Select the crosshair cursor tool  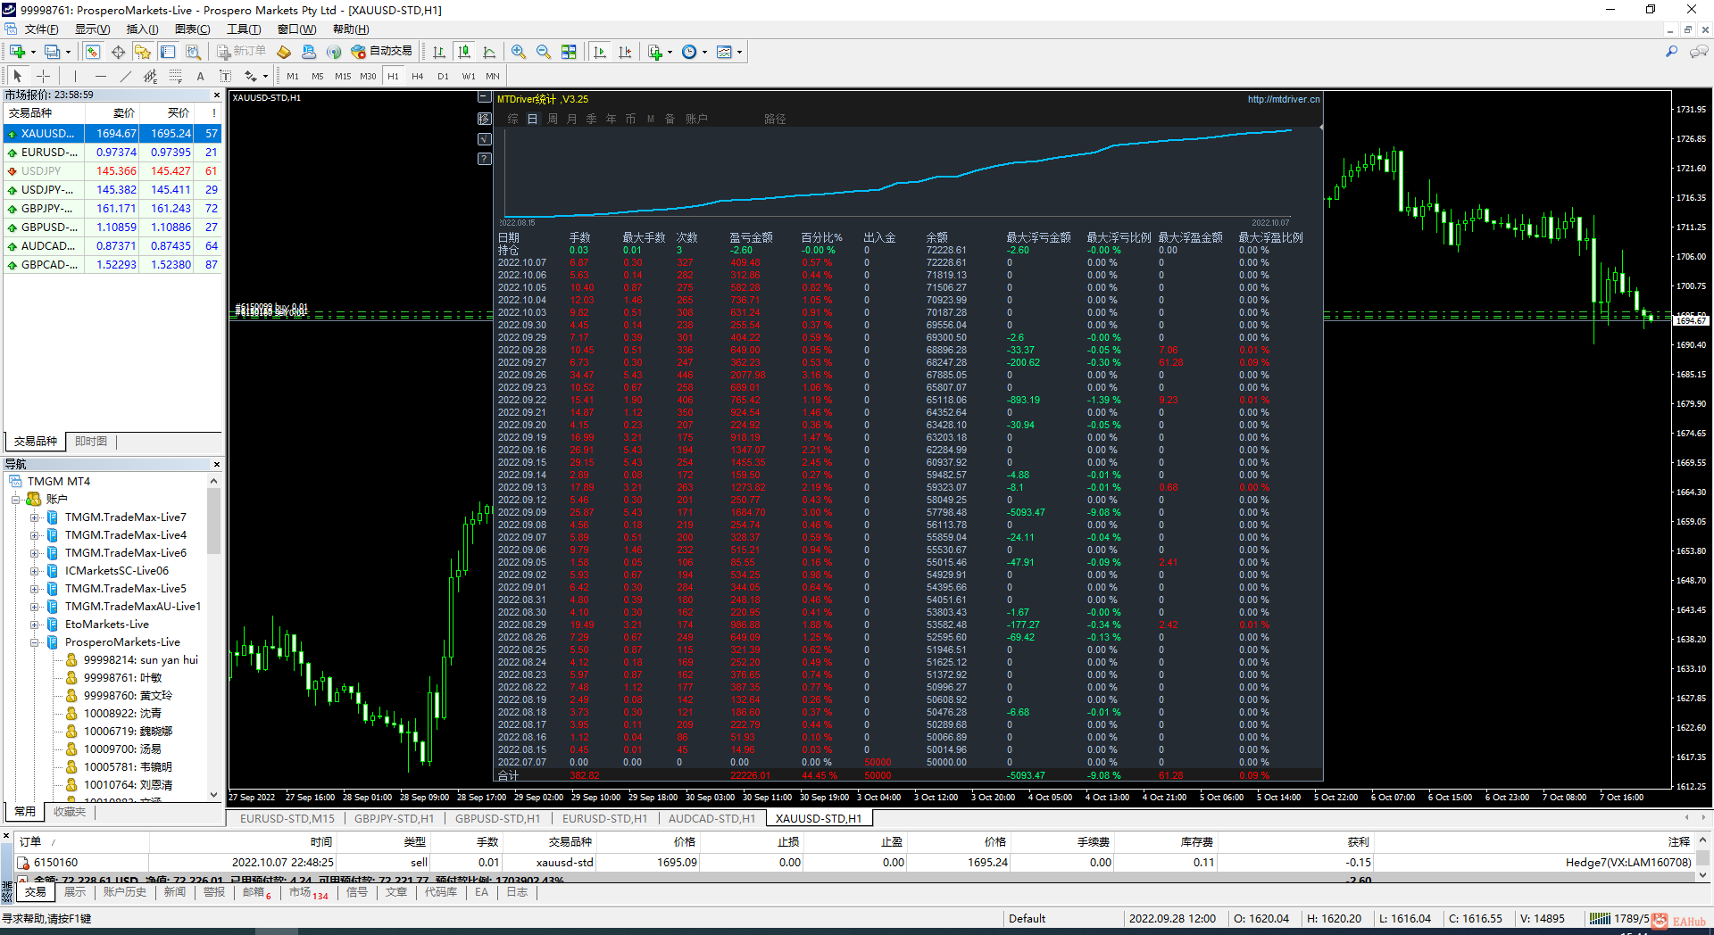(43, 76)
